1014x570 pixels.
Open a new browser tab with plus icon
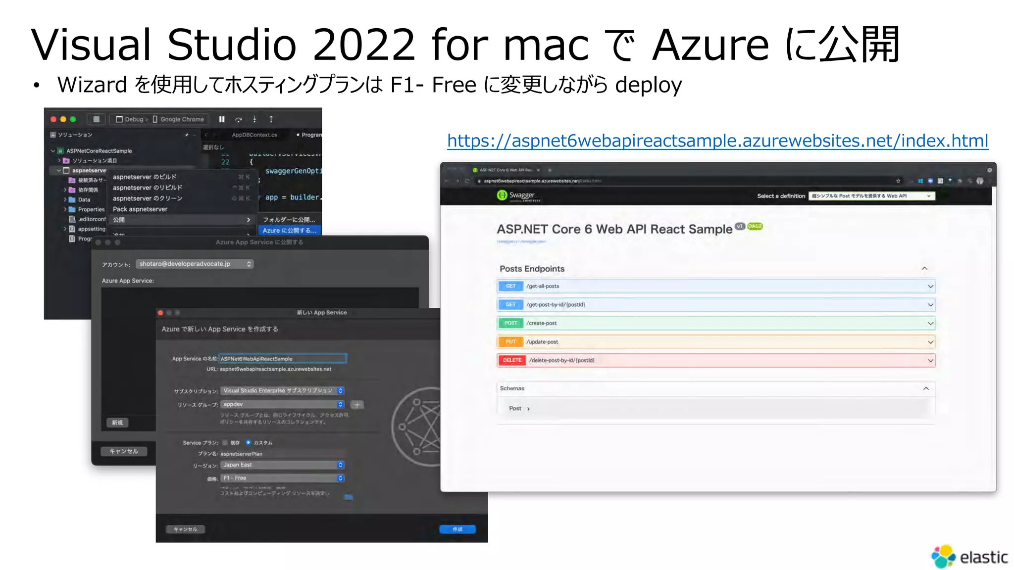[550, 170]
